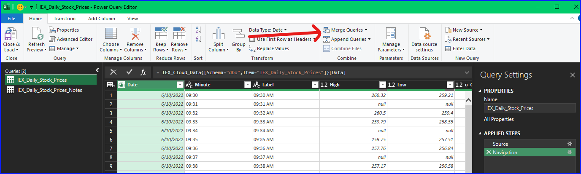Open the Advanced Editor
The height and width of the screenshot is (174, 581).
tap(71, 39)
